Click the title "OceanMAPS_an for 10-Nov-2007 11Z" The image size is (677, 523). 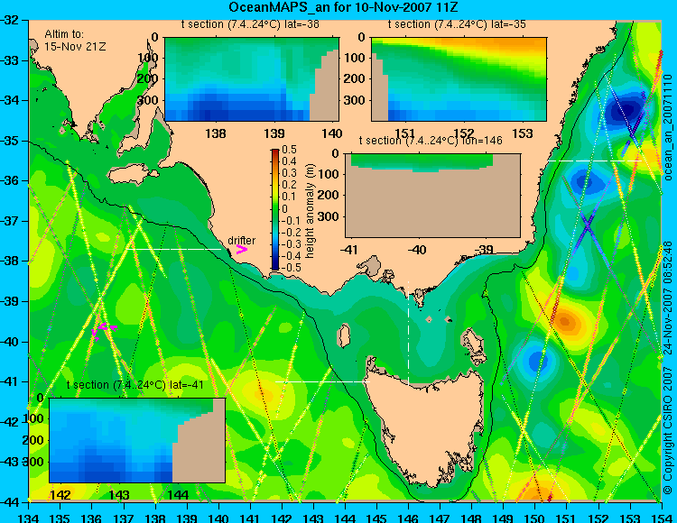tap(343, 7)
